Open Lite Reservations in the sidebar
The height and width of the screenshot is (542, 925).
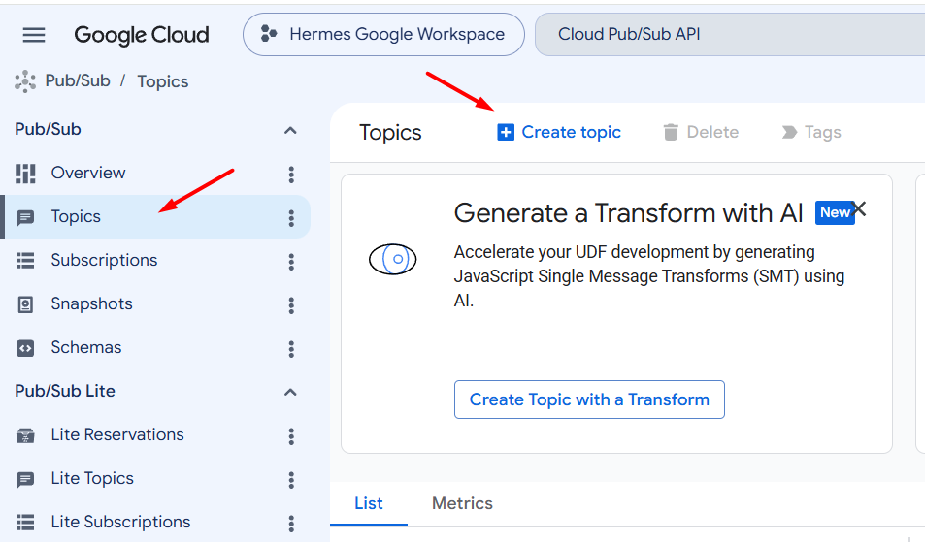[x=117, y=434]
